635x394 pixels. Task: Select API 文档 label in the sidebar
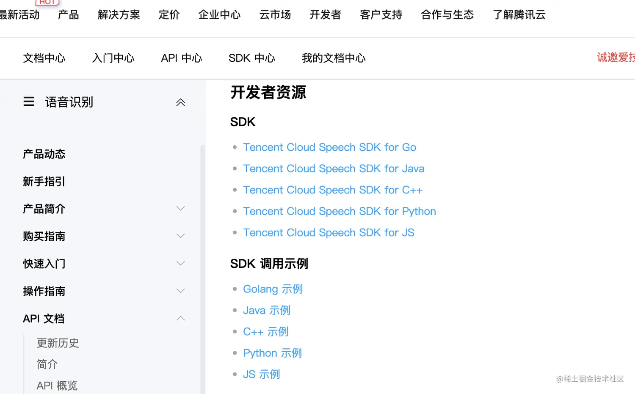coord(44,319)
